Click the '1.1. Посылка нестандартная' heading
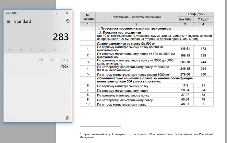The width and height of the screenshot is (227, 143). [119, 33]
